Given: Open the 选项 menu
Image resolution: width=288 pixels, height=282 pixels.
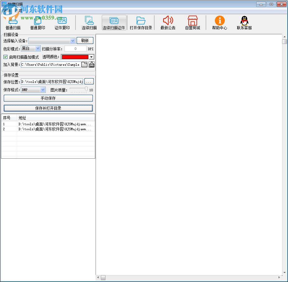Looking at the screenshot, I should point(19,11).
